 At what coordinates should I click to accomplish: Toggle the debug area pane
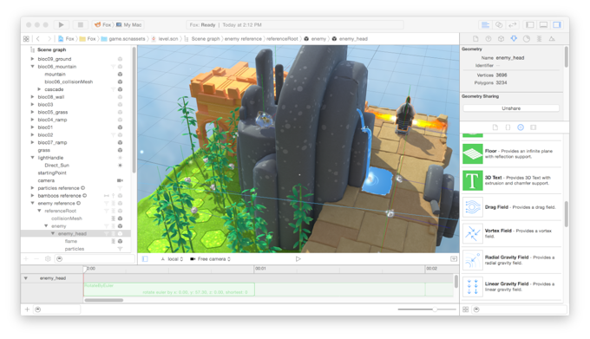pos(543,25)
